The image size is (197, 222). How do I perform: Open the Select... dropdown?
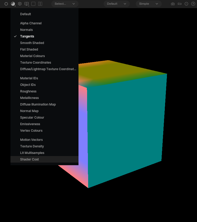(65, 4)
